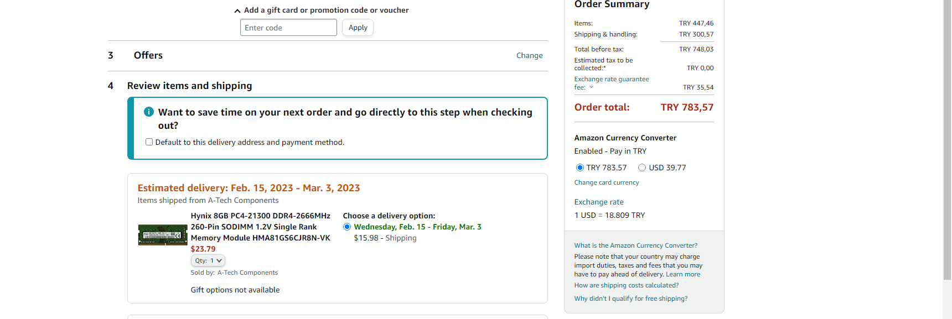Expand the Exchange rate guarantee fee chevron
Viewport: 952px width, 319px height.
point(591,87)
